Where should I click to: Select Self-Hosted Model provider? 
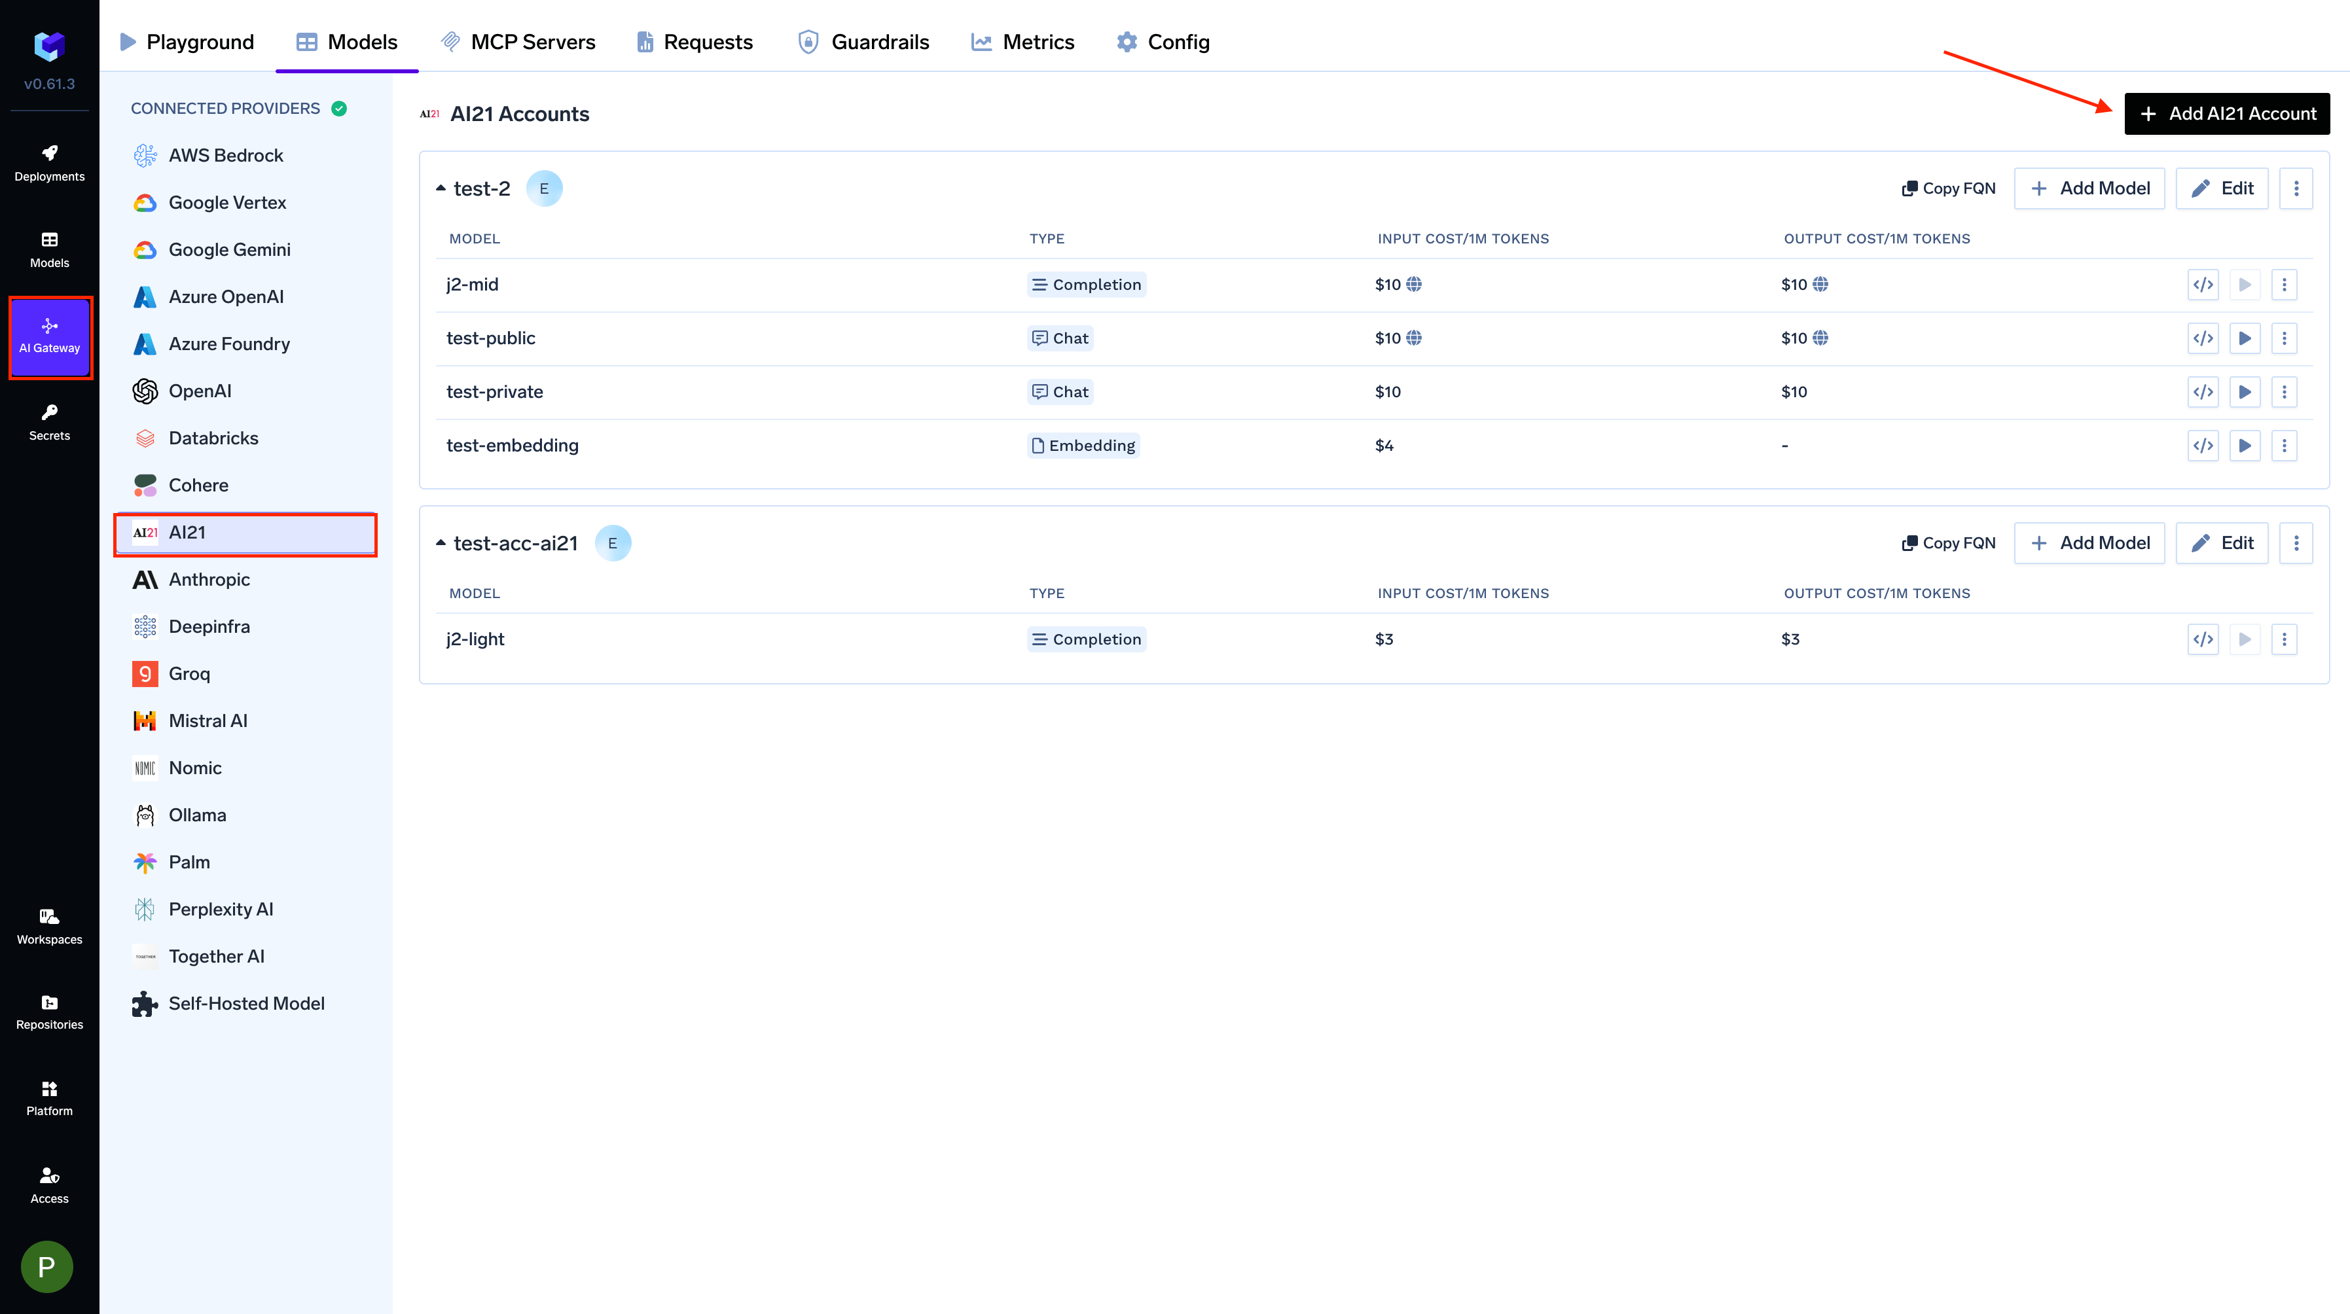246,1004
